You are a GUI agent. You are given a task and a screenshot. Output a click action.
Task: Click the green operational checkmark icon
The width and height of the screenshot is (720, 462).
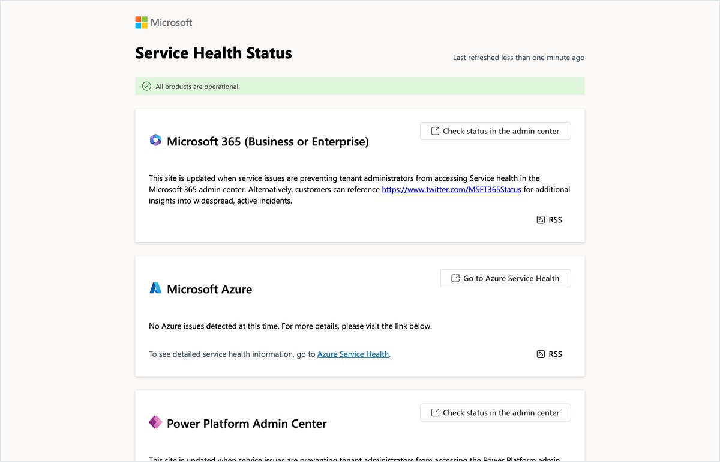point(146,87)
